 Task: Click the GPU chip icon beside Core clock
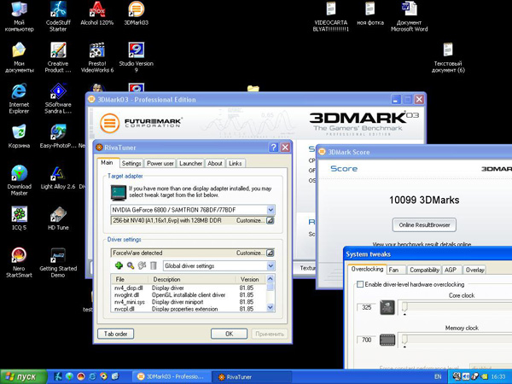pyautogui.click(x=387, y=307)
